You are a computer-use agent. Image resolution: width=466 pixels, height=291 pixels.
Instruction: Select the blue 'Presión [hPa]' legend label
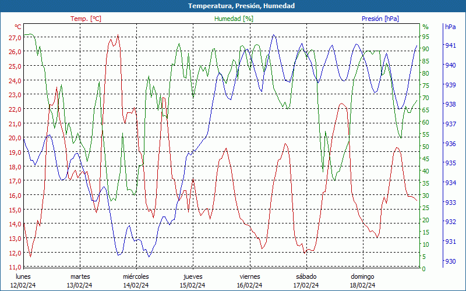pos(380,19)
